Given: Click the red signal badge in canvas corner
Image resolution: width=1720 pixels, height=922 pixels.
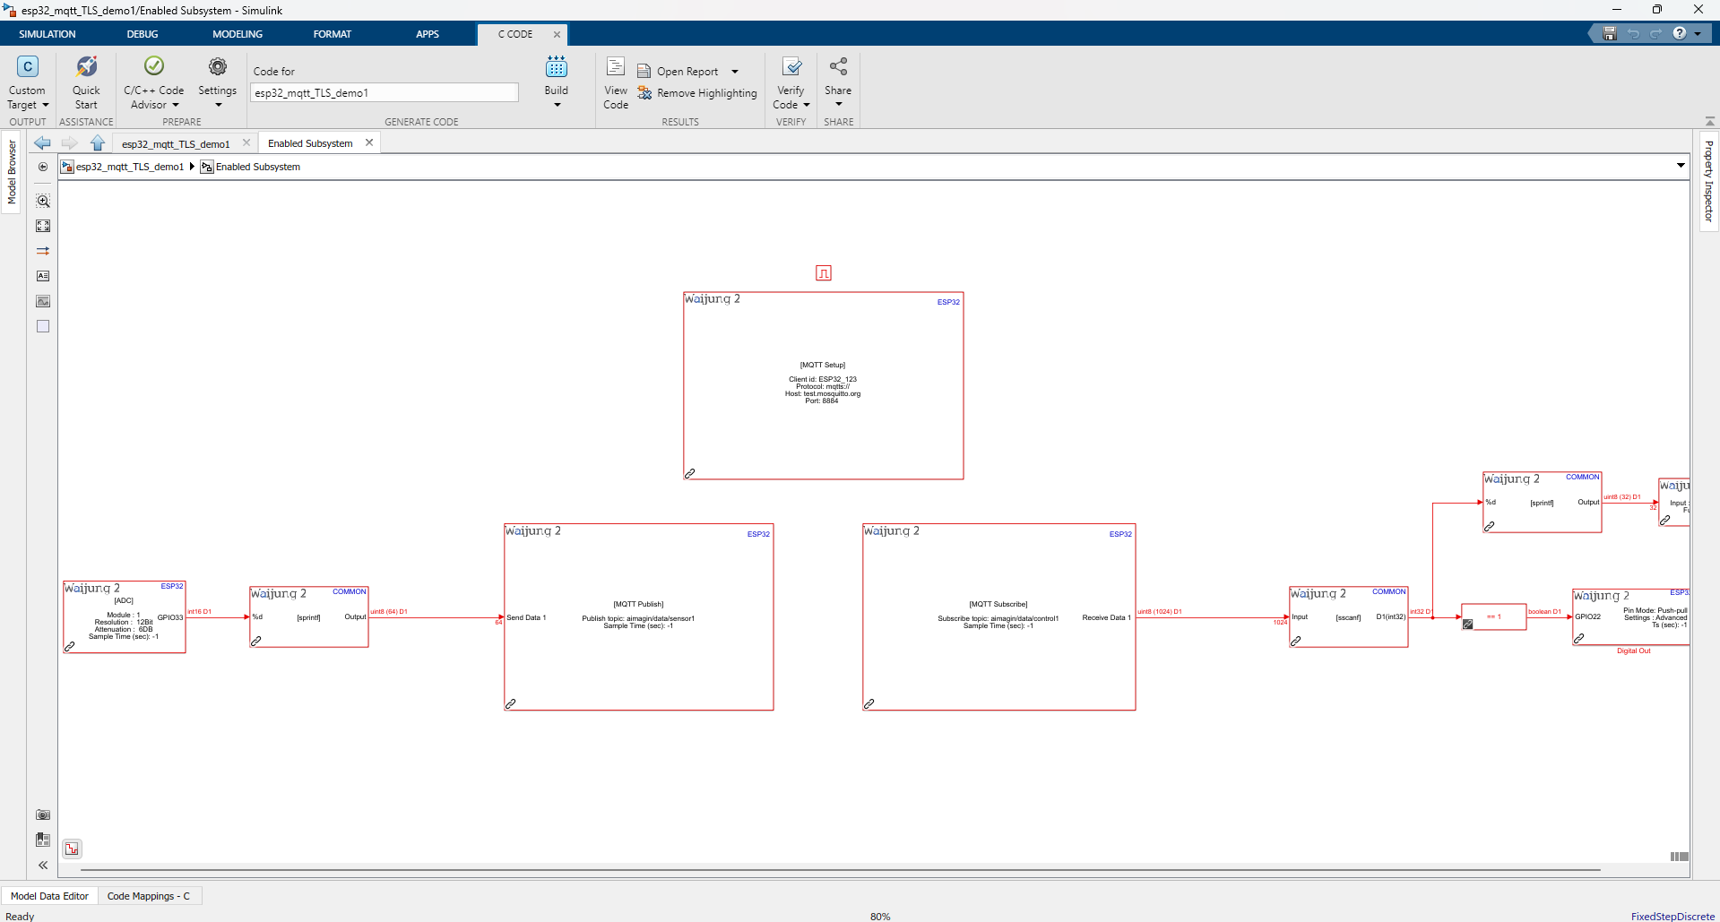Looking at the screenshot, I should 72,849.
